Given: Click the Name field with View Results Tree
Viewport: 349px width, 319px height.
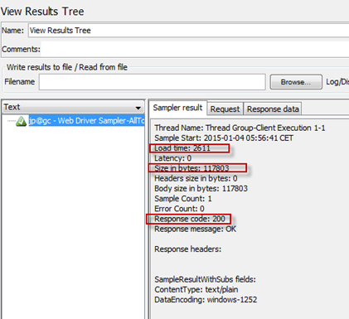Looking at the screenshot, I should [x=188, y=31].
